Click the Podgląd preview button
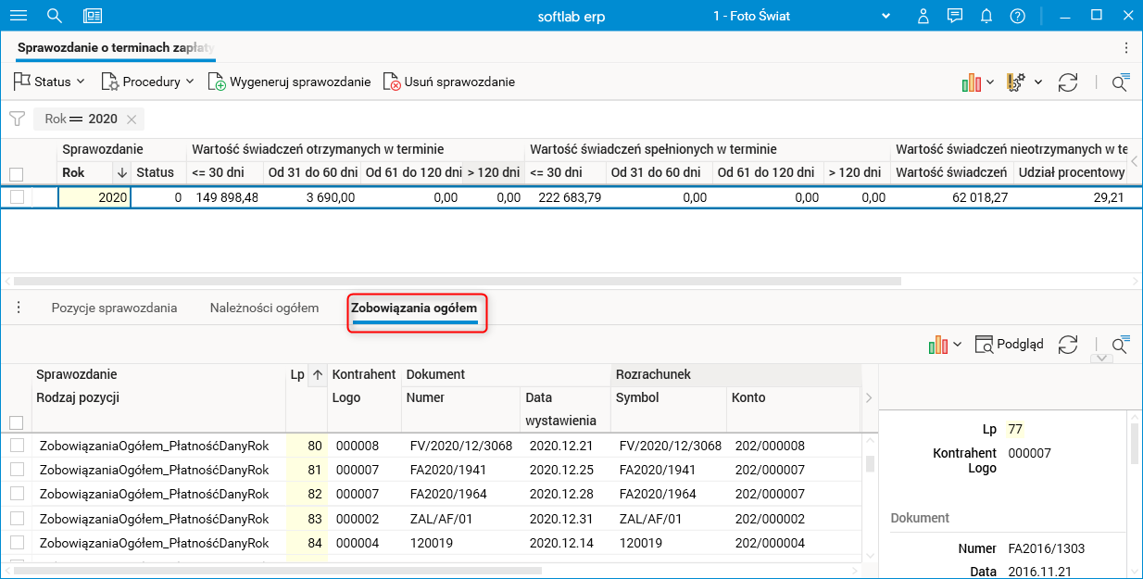1143x579 pixels. pos(1009,345)
